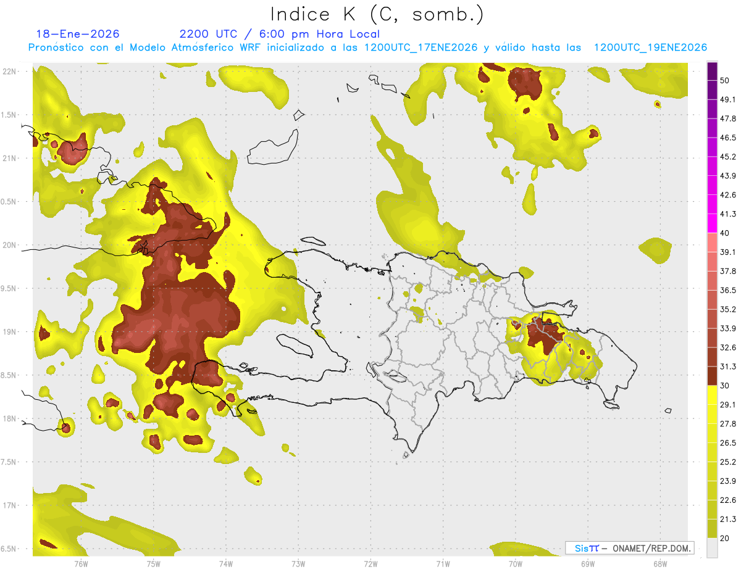Click the '22N' latitude label
This screenshot has width=741, height=572.
pyautogui.click(x=9, y=71)
